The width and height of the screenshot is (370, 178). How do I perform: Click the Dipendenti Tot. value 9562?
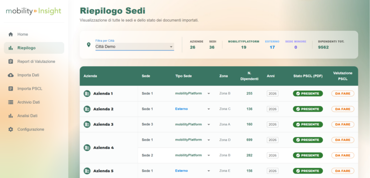[323, 47]
